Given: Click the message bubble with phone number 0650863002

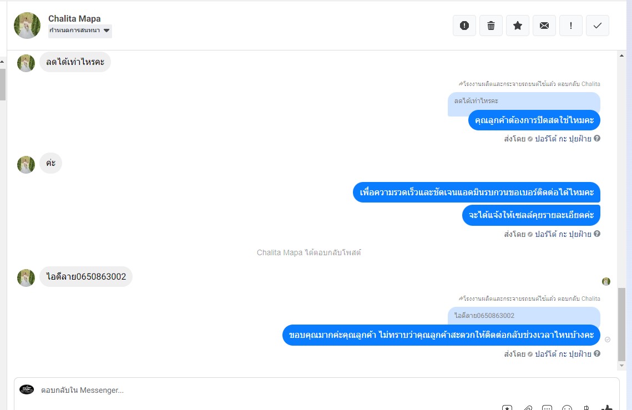Looking at the screenshot, I should coord(86,276).
